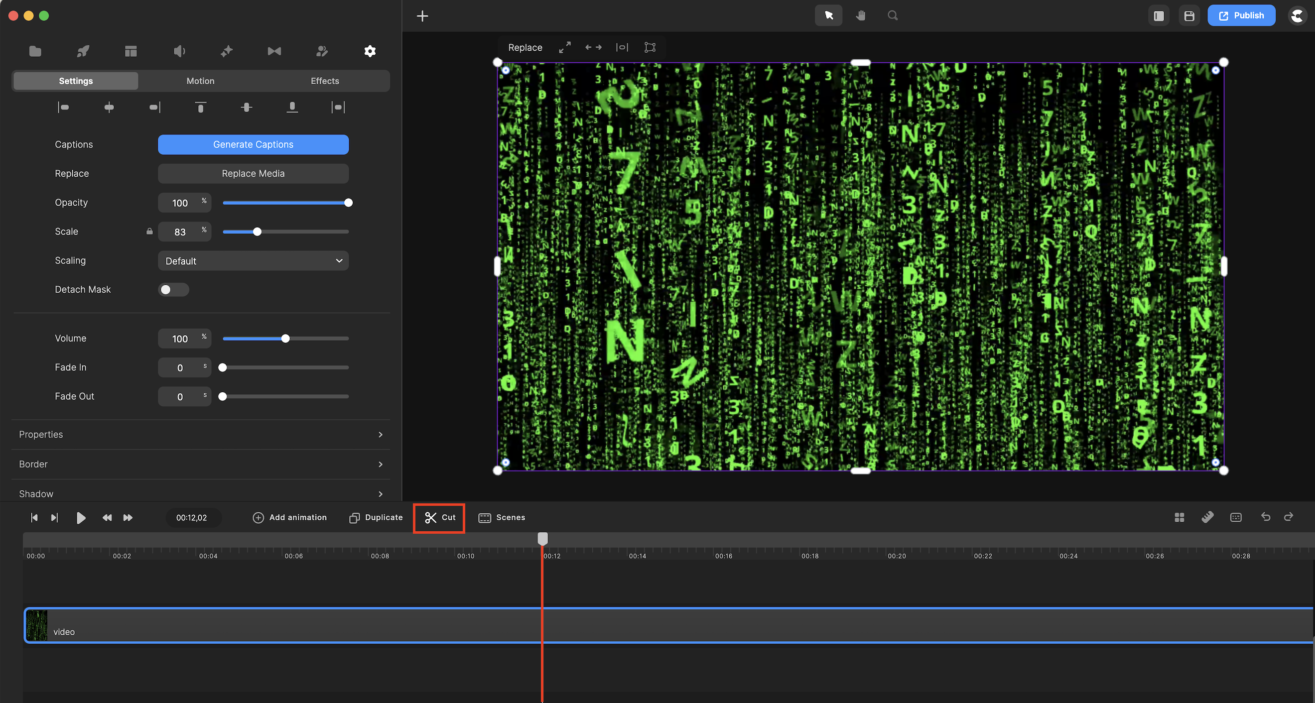Redo the last action
The image size is (1315, 703).
(x=1289, y=517)
